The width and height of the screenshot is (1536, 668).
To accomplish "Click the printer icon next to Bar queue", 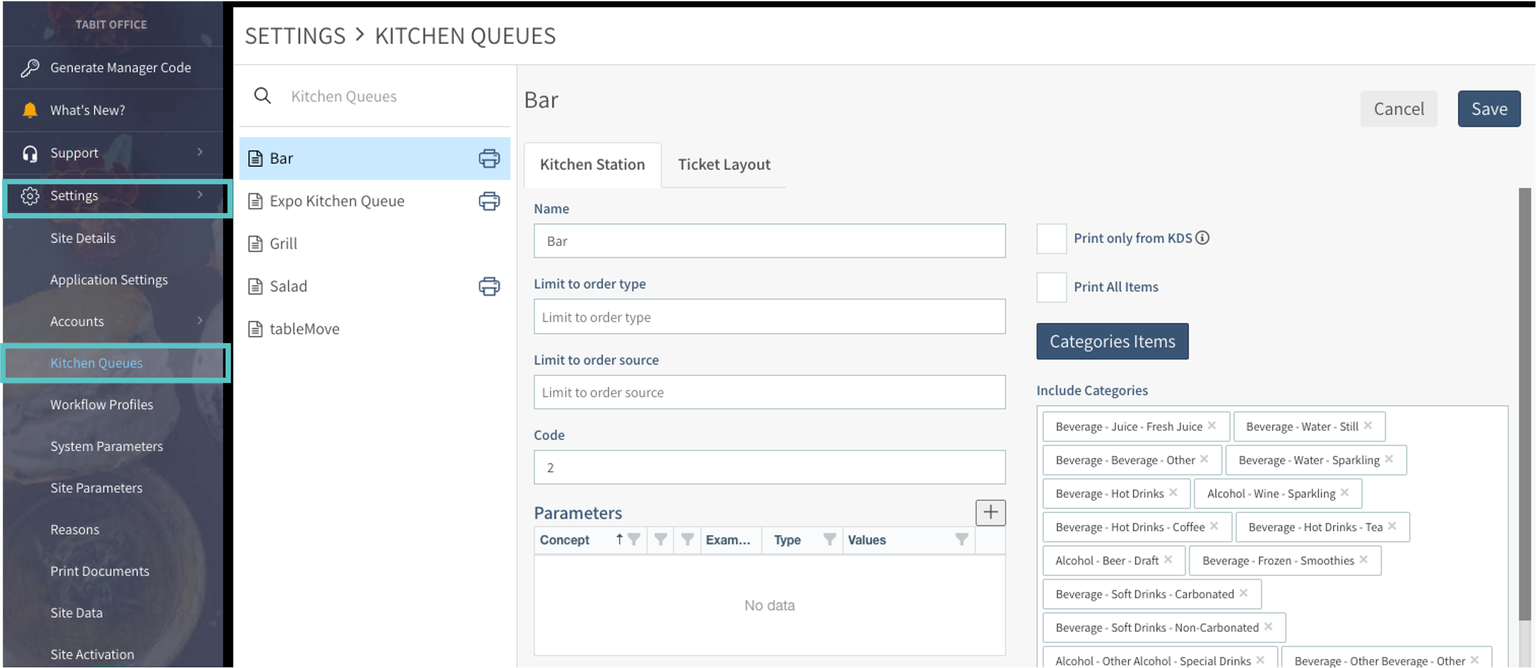I will tap(488, 158).
